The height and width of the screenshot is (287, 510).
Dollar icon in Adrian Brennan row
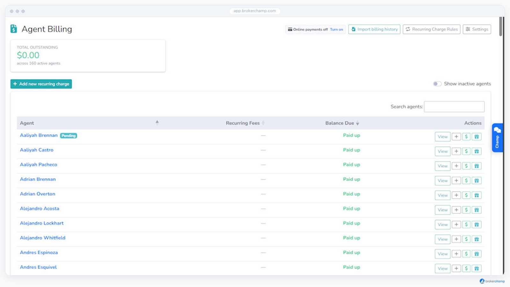coord(466,181)
